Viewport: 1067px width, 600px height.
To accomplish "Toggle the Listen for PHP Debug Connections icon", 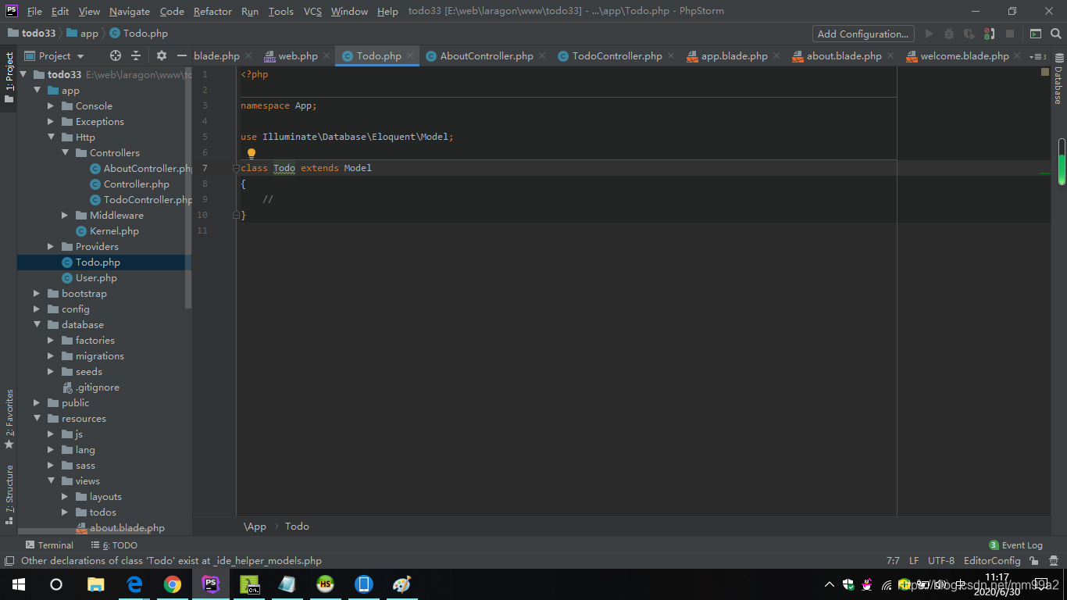I will (x=990, y=34).
